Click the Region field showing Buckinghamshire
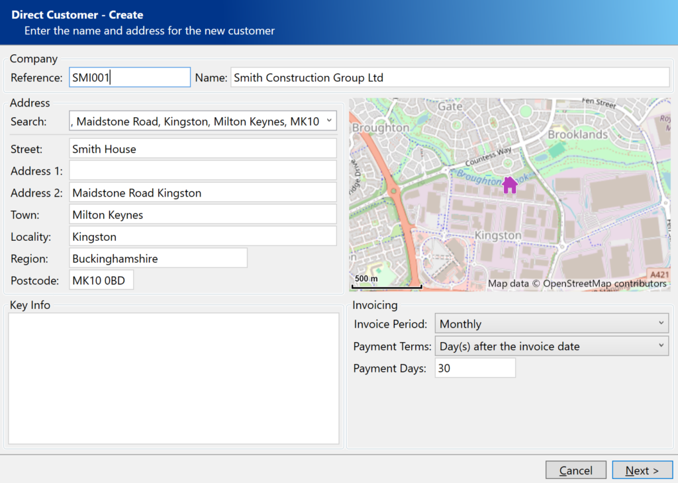The height and width of the screenshot is (483, 678). click(x=158, y=259)
